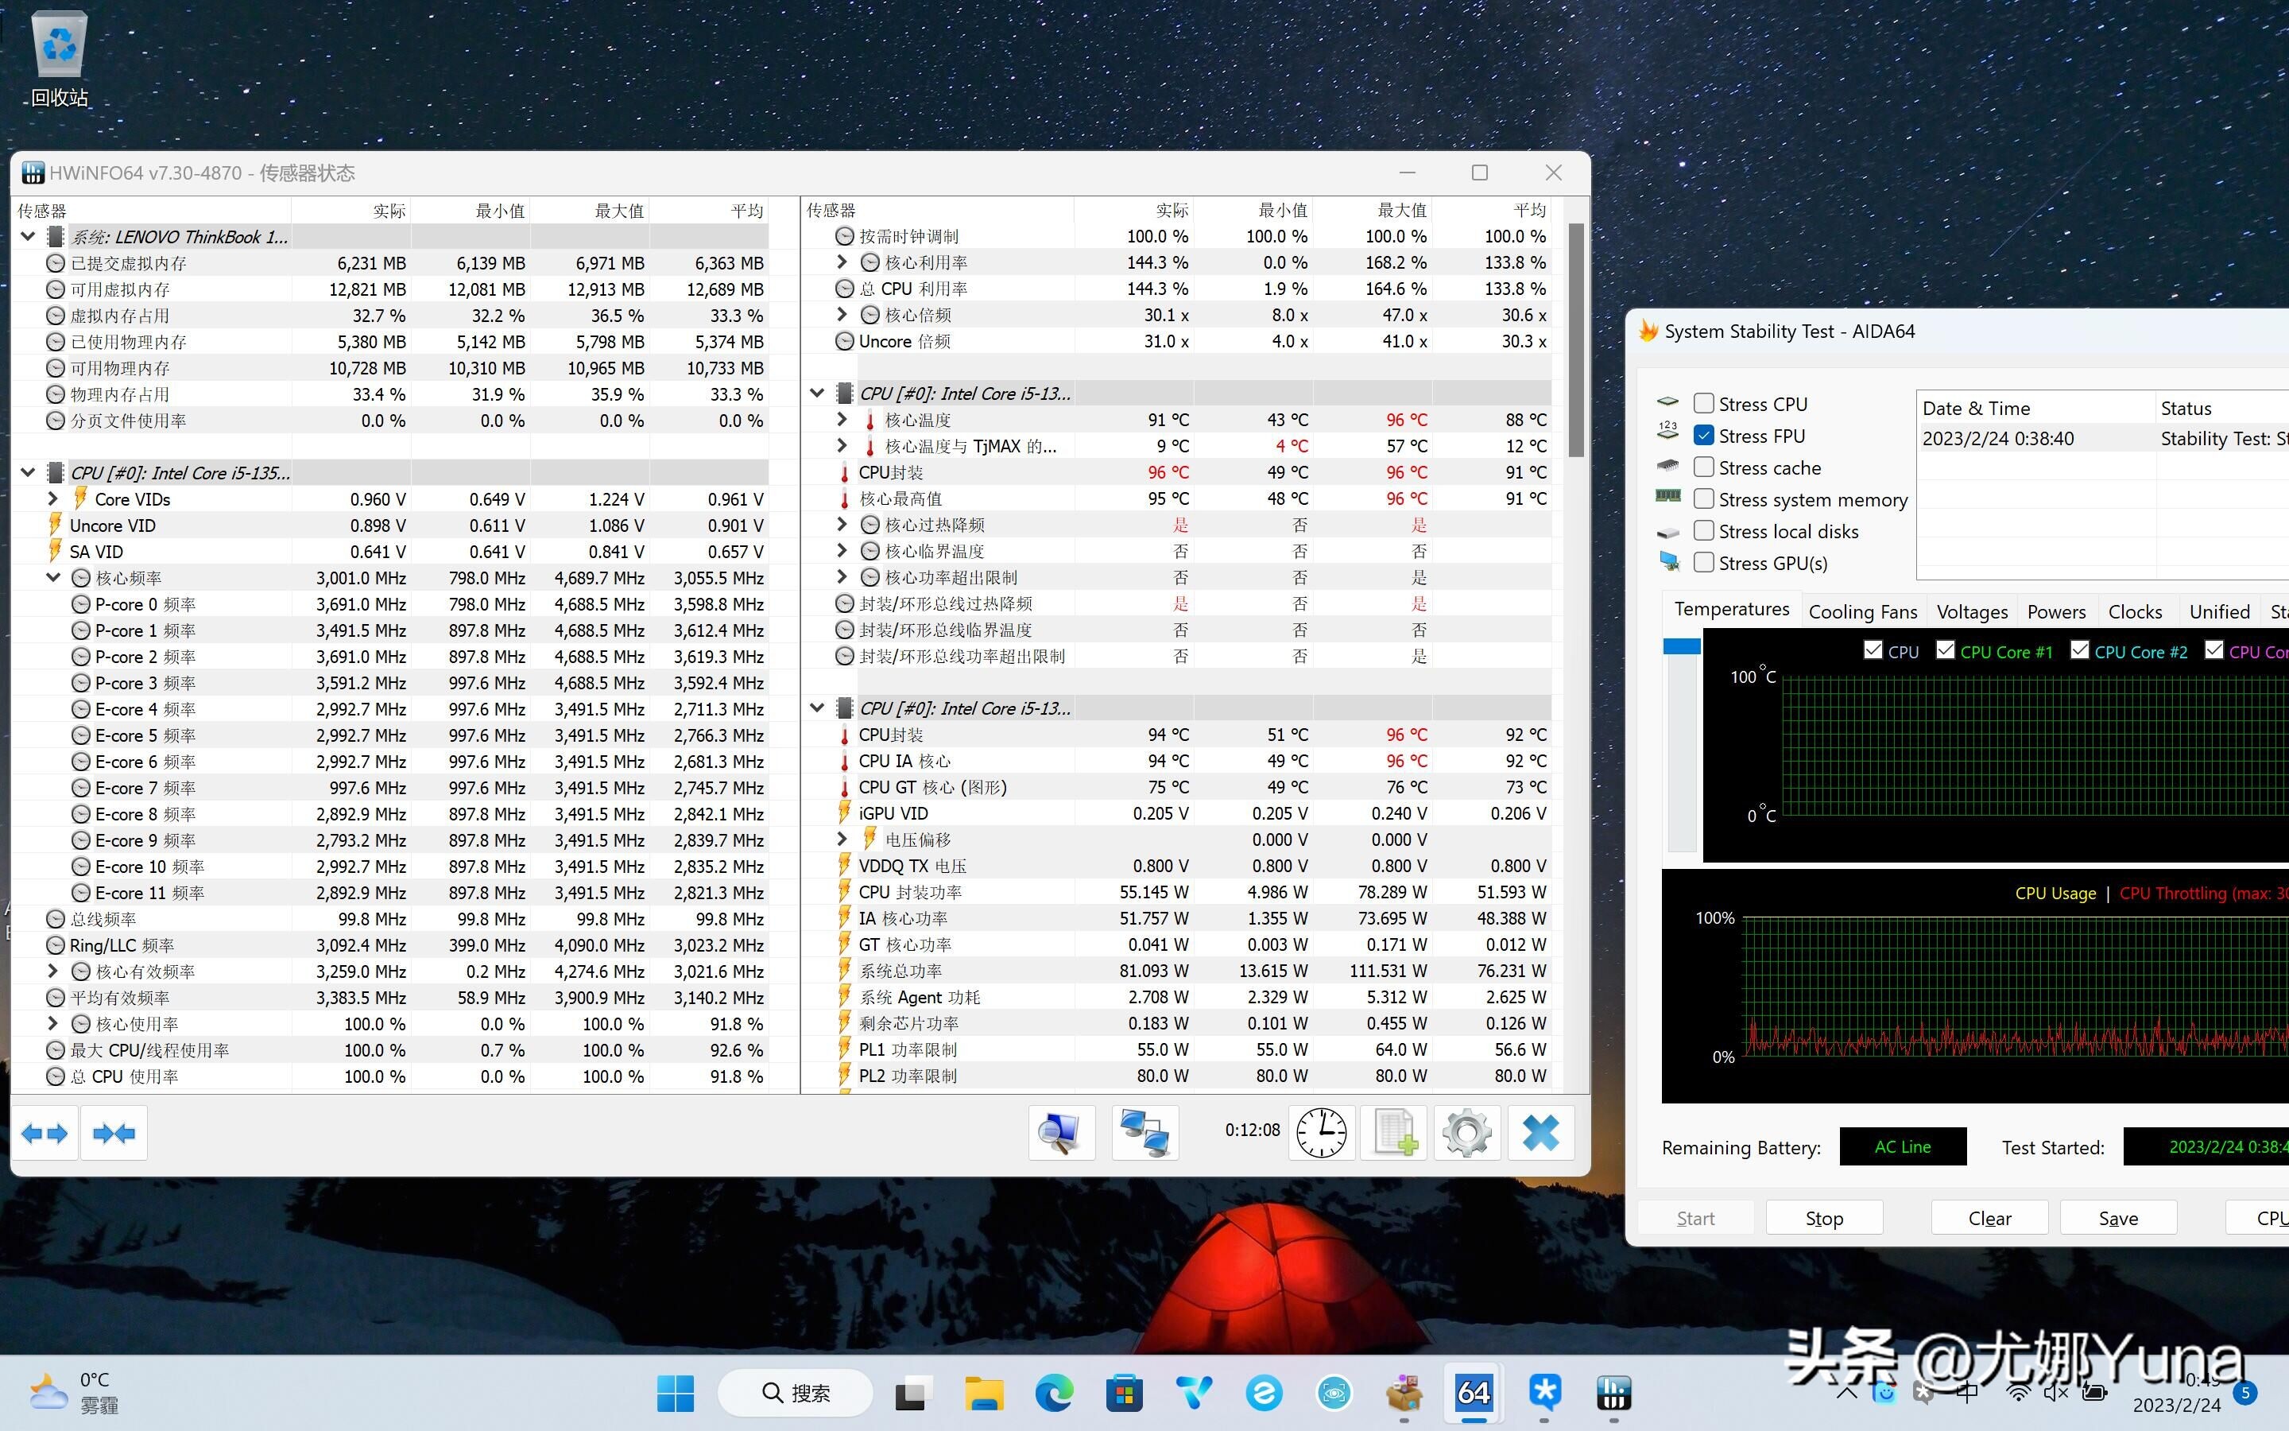Open the Voltages tab
This screenshot has height=1431, width=2289.
point(1972,611)
